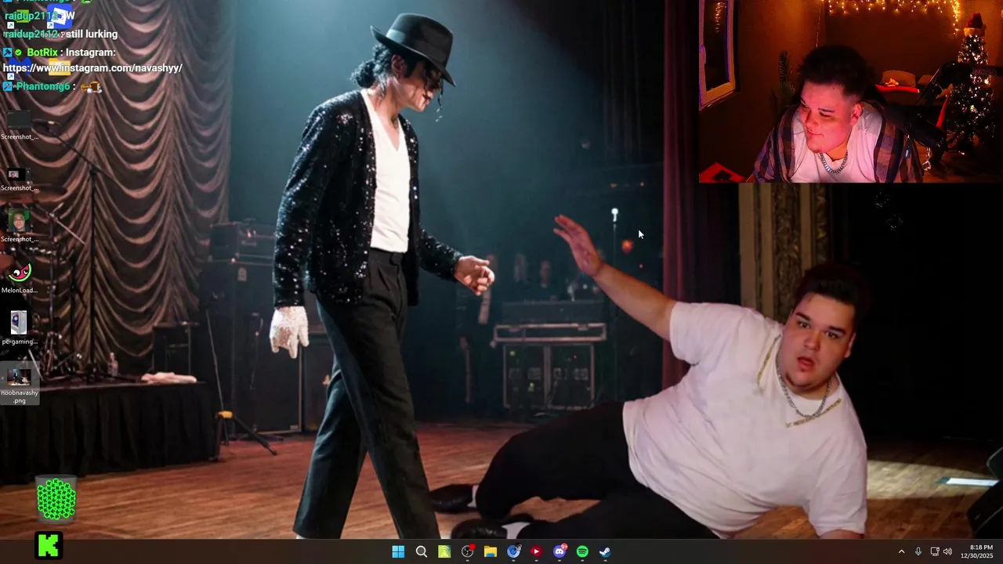The height and width of the screenshot is (564, 1003).
Task: Open the blue round browser taskbar icon
Action: [x=513, y=551]
